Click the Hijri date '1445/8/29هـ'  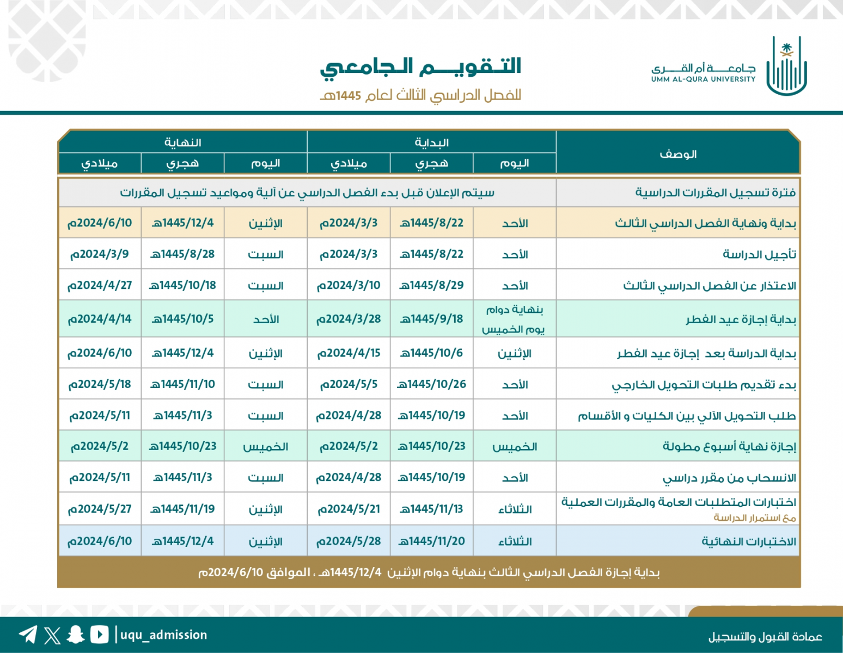coord(431,285)
